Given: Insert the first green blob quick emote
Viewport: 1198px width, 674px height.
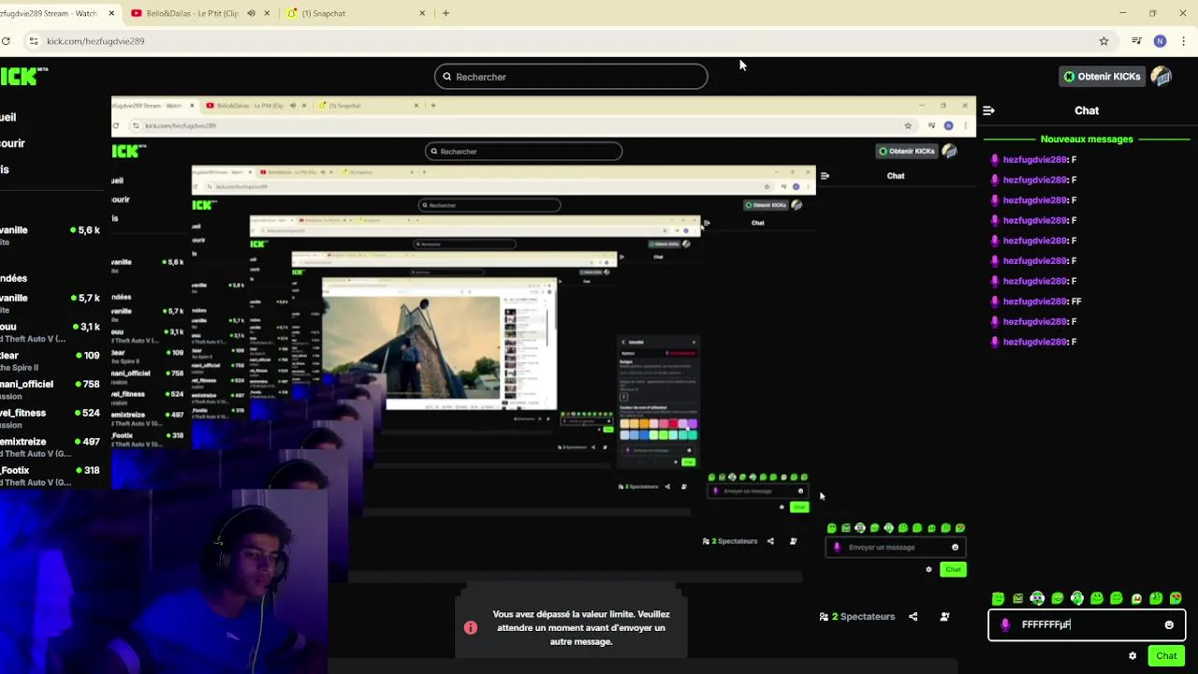Looking at the screenshot, I should (x=998, y=599).
